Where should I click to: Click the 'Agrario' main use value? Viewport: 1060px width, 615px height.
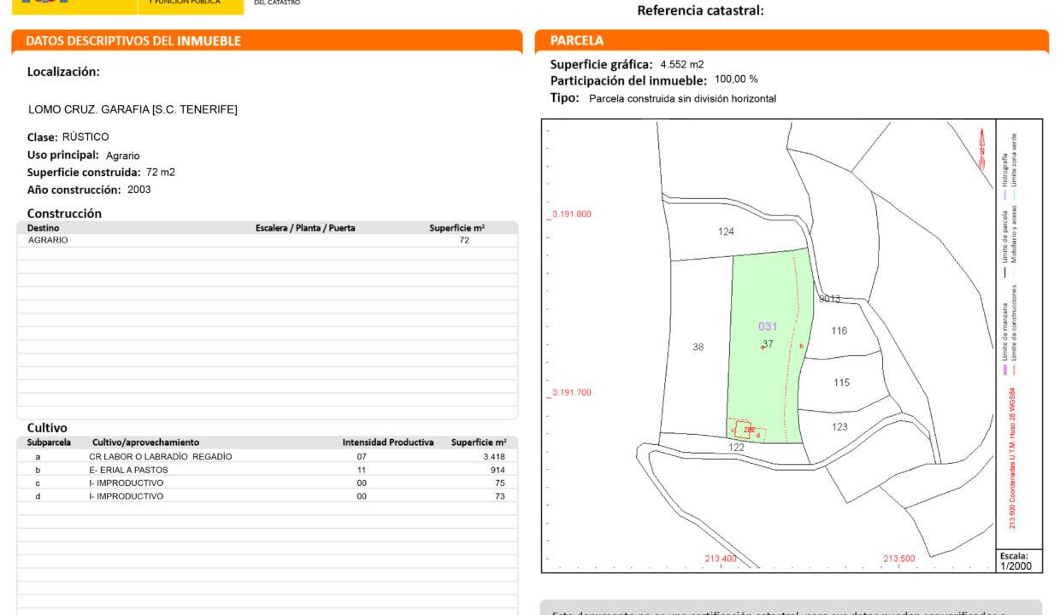[x=123, y=155]
